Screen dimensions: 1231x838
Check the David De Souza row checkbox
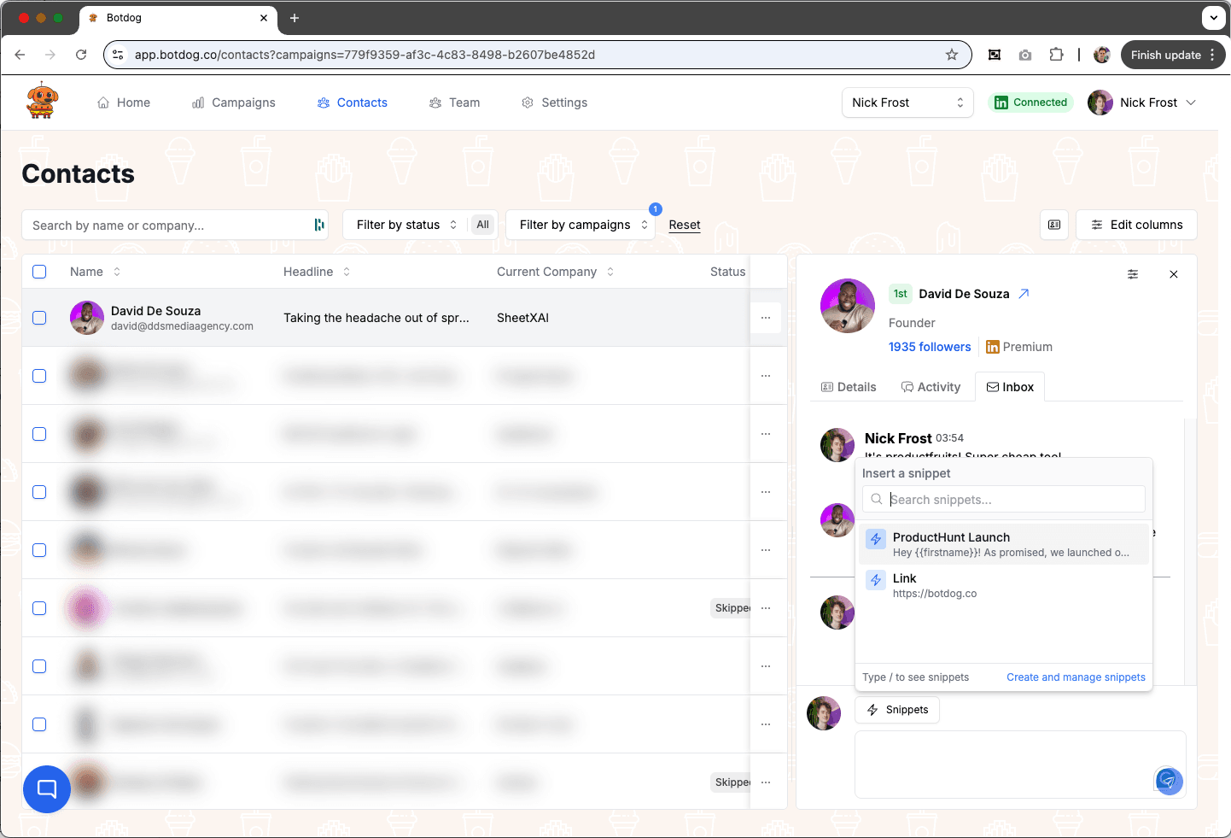click(x=39, y=317)
